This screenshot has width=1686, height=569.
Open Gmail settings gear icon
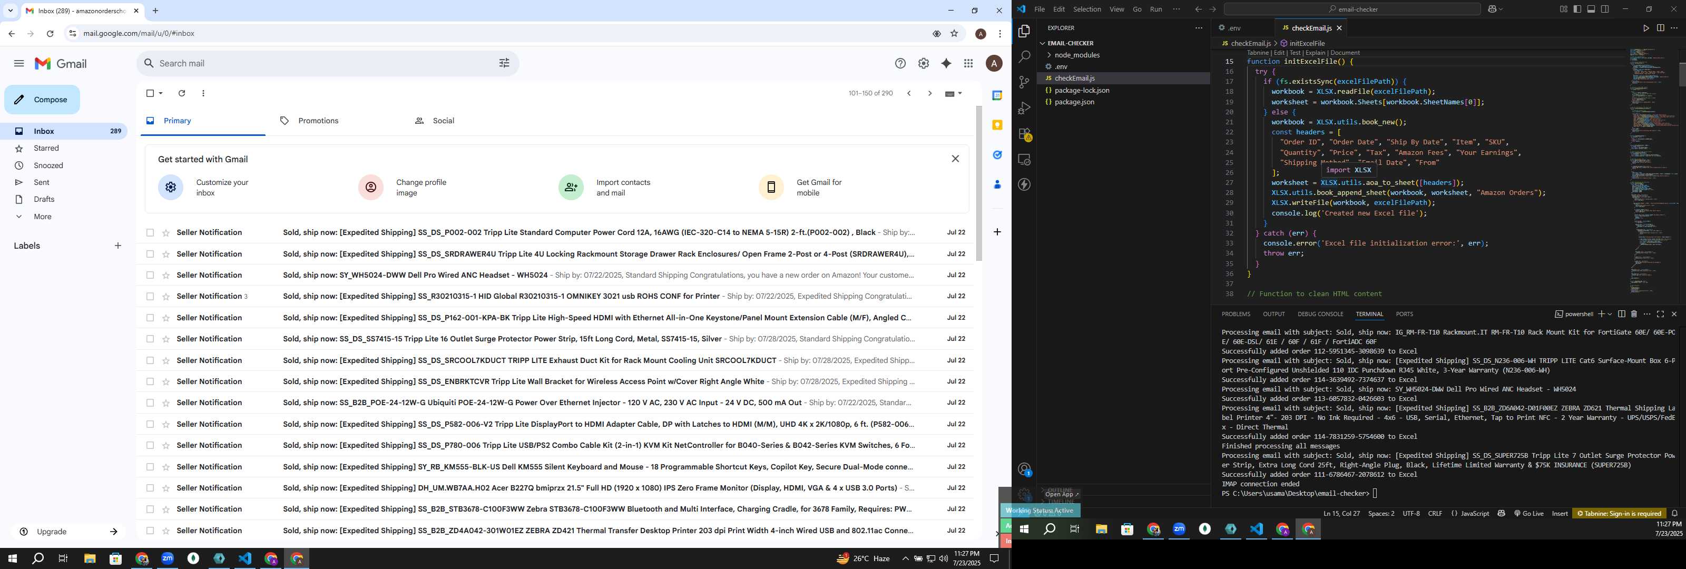point(924,64)
